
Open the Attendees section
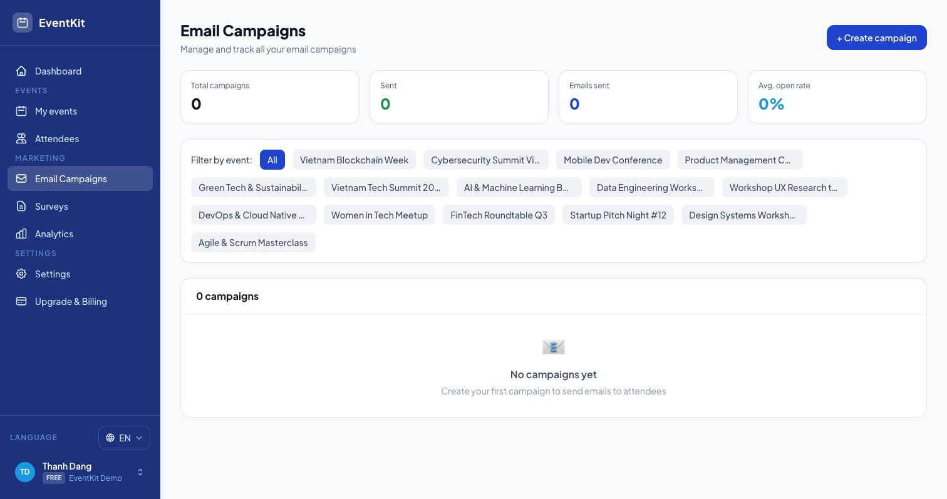[80, 138]
